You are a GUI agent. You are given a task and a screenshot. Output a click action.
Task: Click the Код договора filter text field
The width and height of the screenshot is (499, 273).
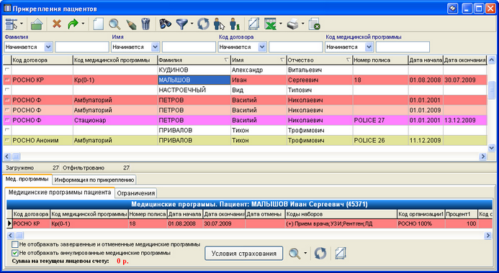[x=296, y=47]
